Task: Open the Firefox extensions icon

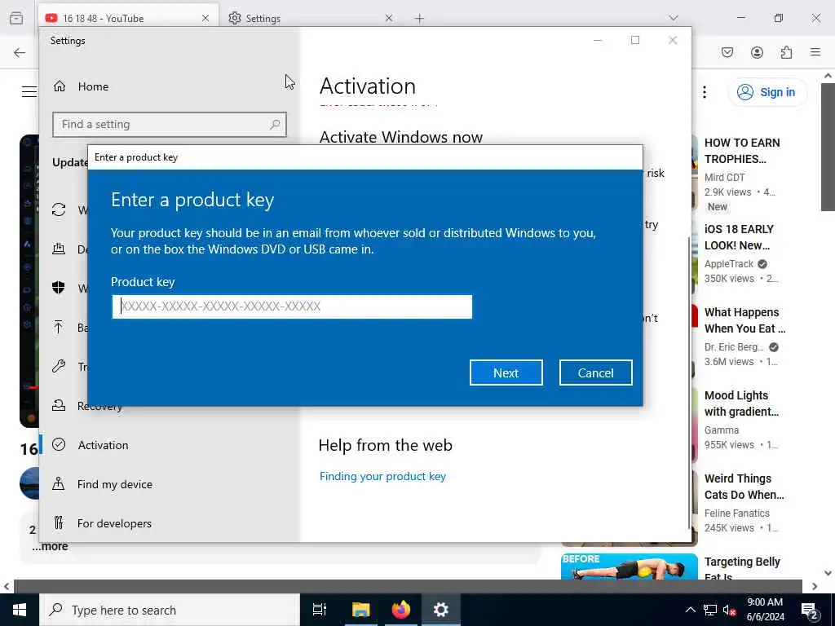Action: 786,52
